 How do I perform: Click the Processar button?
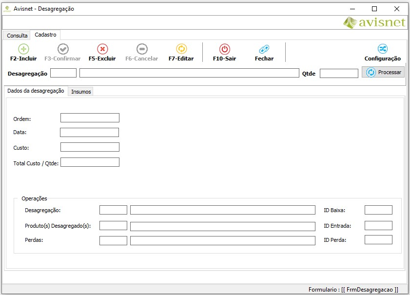click(x=383, y=72)
